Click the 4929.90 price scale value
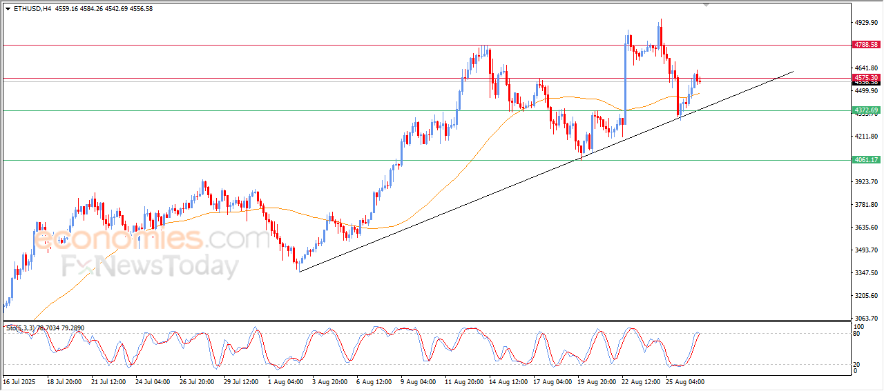 866,23
